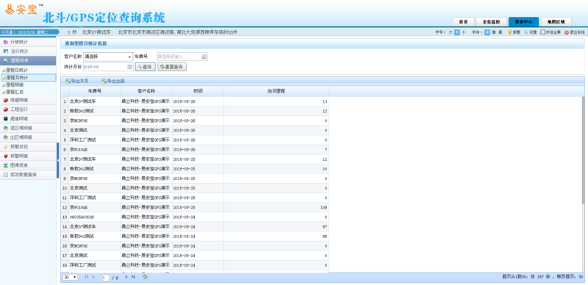588x285 pixels.
Task: Select row 13 06025403026
Action: point(195,217)
